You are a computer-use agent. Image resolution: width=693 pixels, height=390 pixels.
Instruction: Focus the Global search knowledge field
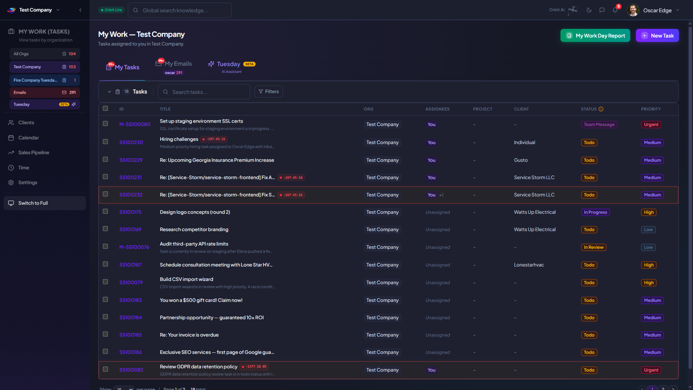180,10
